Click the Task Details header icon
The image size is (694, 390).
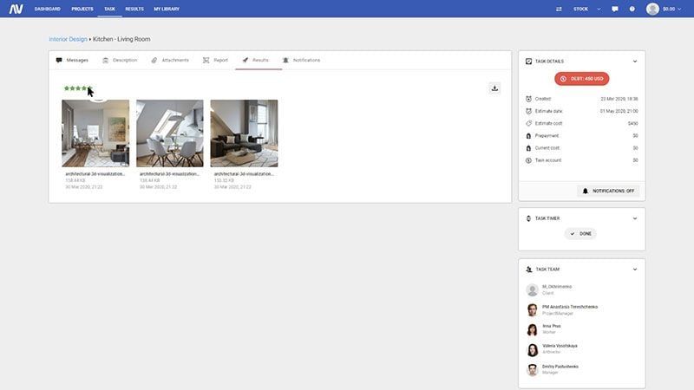[528, 62]
